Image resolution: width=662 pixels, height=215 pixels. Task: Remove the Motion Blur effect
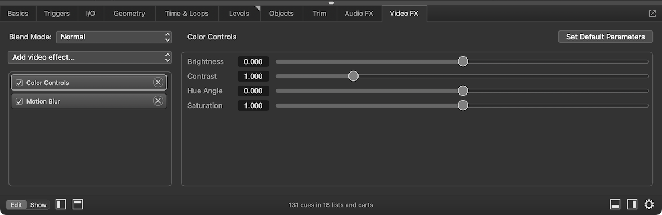[x=158, y=101]
